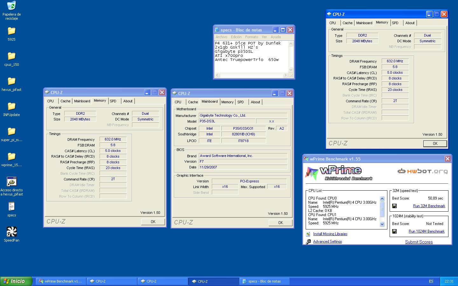This screenshot has height=286, width=458.
Task: Click the Model P35-DS3L field
Action: (x=227, y=121)
